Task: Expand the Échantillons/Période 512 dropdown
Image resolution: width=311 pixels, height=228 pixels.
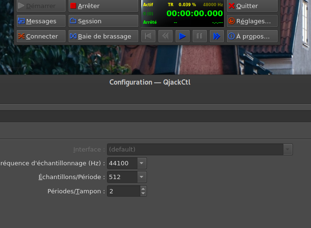Action: (142, 177)
